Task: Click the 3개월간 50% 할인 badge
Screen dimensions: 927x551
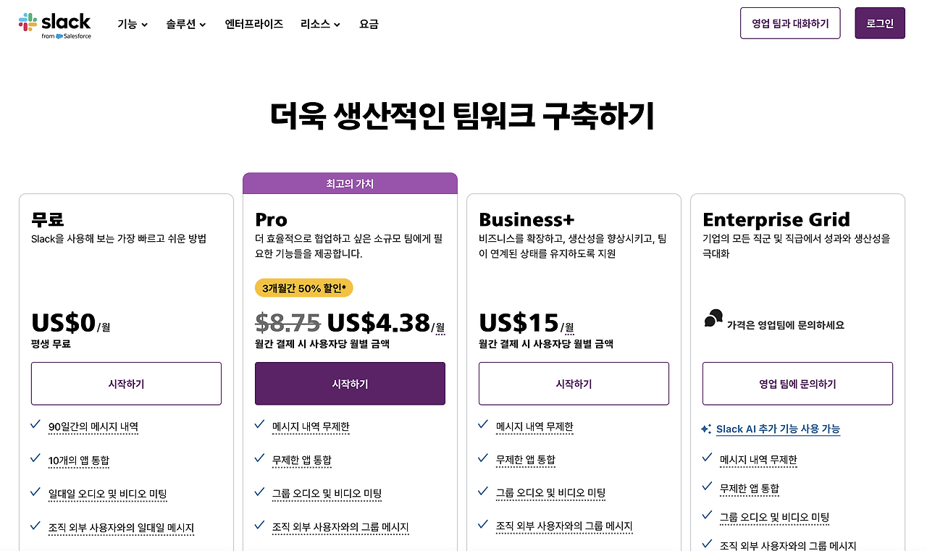Action: [303, 287]
